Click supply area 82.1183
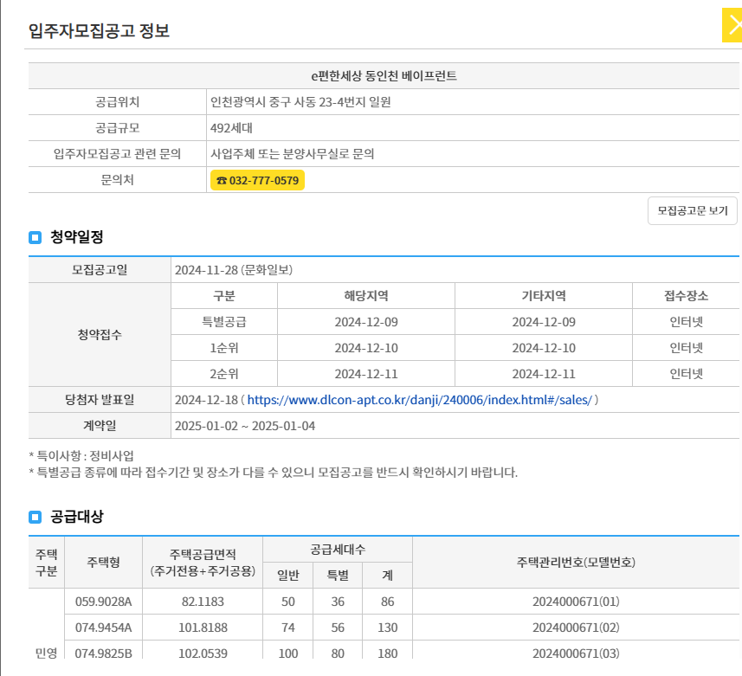742x676 pixels. click(203, 602)
